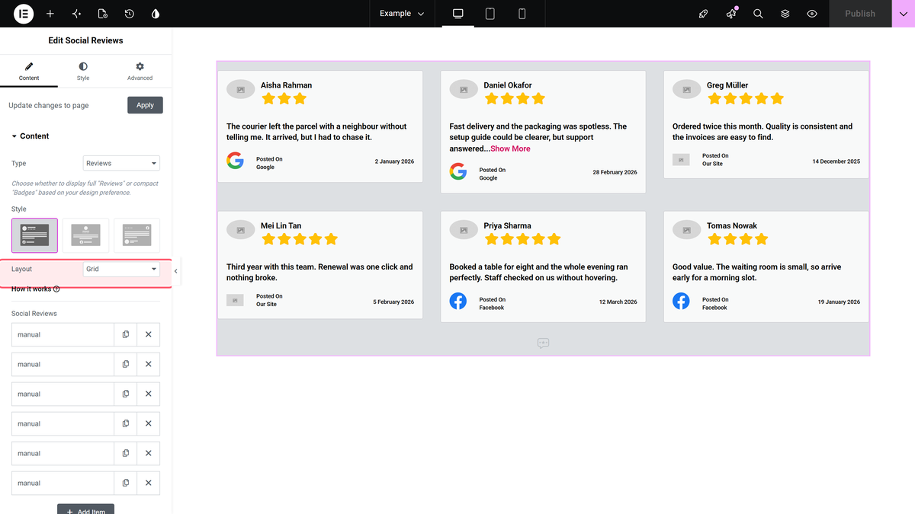Open the Layout dropdown showing Grid
Image resolution: width=915 pixels, height=514 pixels.
[x=121, y=269]
